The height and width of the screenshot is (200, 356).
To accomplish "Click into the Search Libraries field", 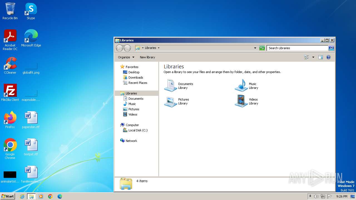I will 297,48.
